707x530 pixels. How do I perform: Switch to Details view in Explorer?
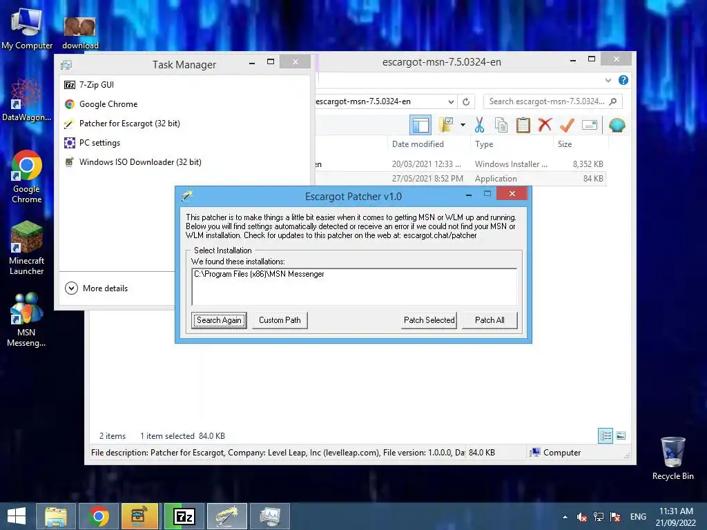click(x=606, y=436)
